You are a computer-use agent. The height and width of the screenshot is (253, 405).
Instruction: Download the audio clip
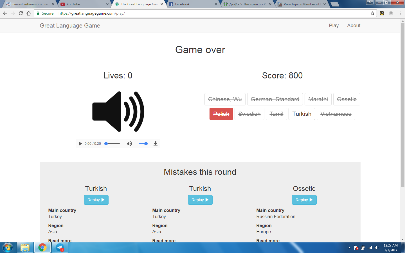click(155, 144)
